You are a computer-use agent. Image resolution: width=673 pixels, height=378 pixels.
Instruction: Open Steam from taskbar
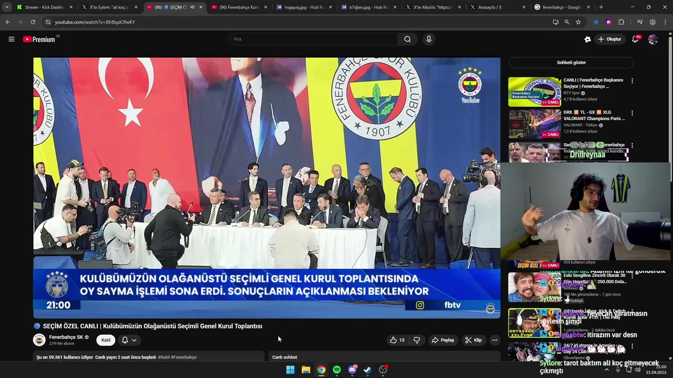click(368, 370)
